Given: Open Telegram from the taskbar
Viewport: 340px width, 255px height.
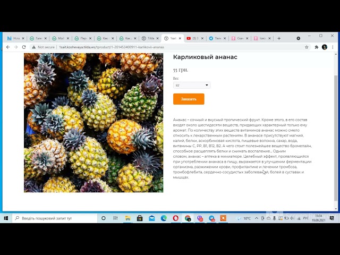Looking at the screenshot, I should tap(211, 218).
